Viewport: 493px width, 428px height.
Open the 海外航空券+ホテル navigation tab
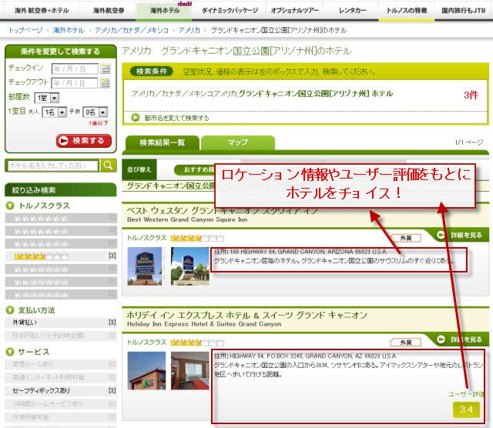pyautogui.click(x=42, y=10)
